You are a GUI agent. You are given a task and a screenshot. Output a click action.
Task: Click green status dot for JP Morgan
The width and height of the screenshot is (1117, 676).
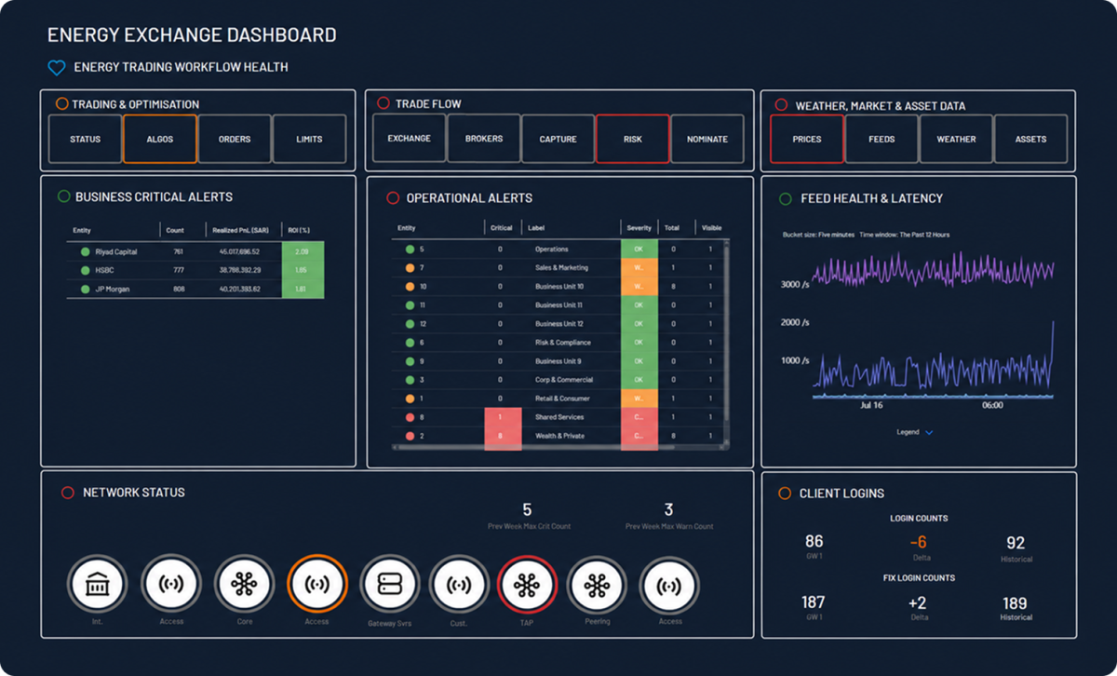[x=85, y=289]
